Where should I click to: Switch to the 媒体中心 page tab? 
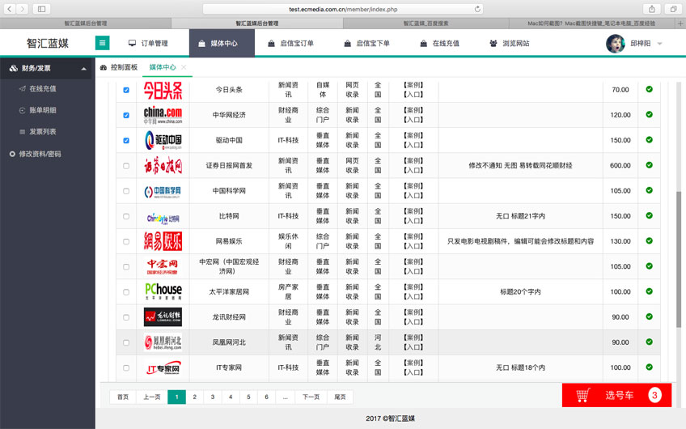(x=163, y=67)
